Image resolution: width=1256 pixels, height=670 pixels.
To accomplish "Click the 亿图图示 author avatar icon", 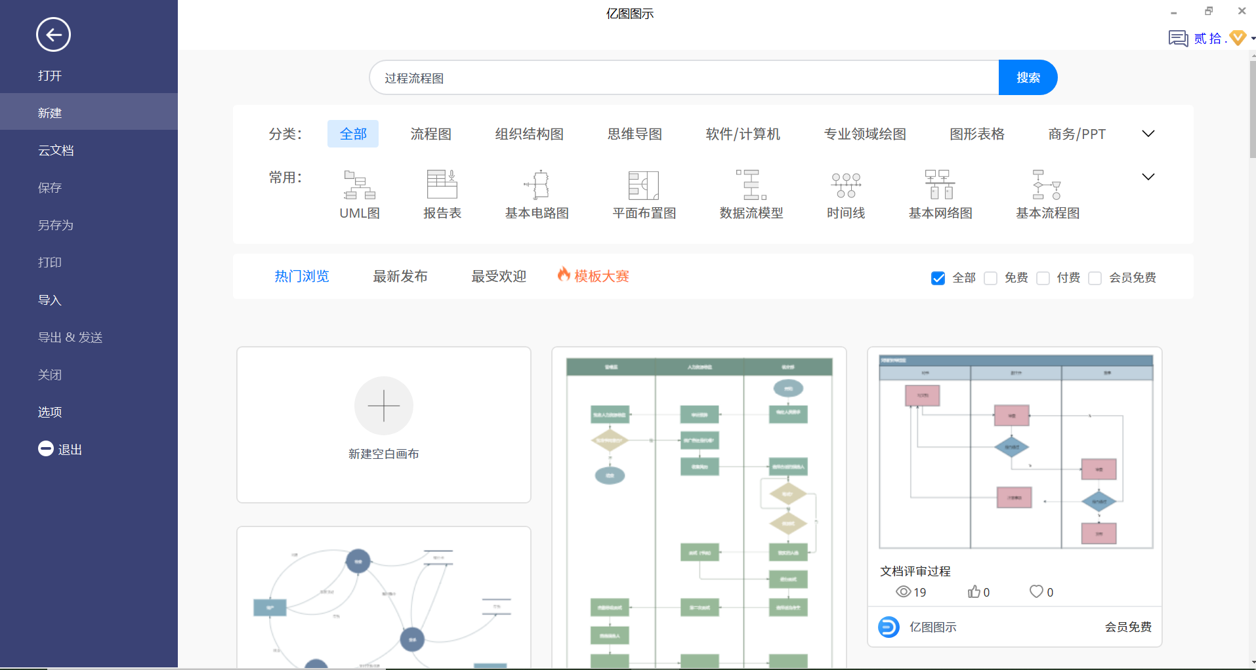I will [889, 627].
